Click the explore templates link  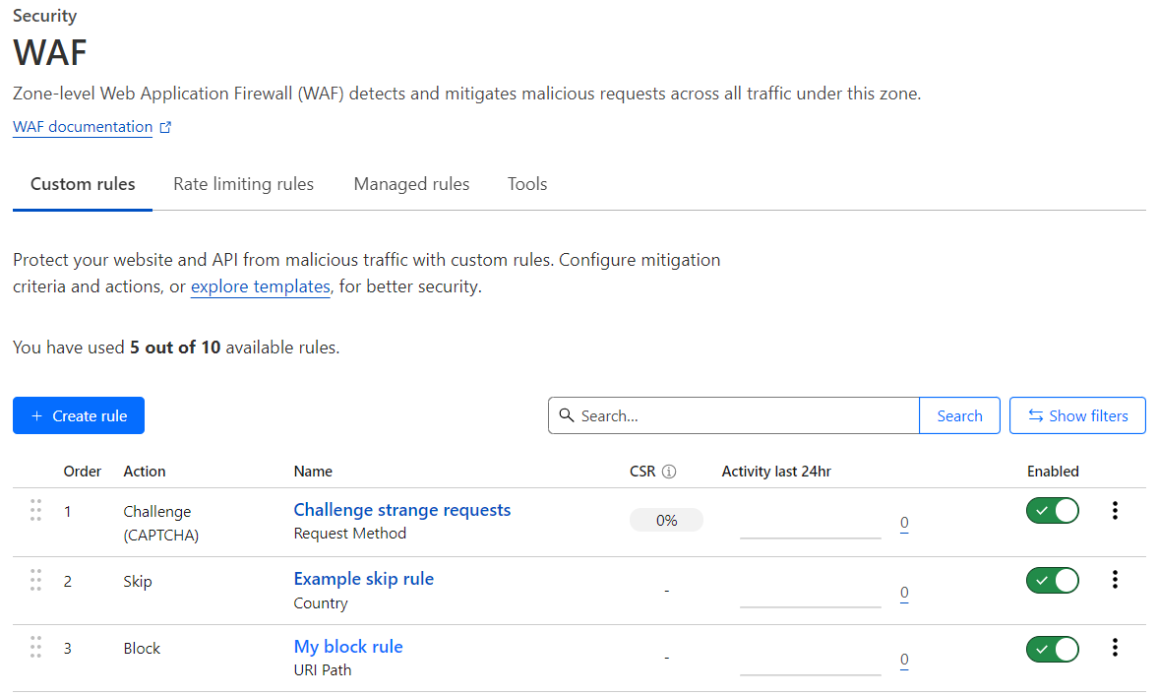(x=260, y=286)
